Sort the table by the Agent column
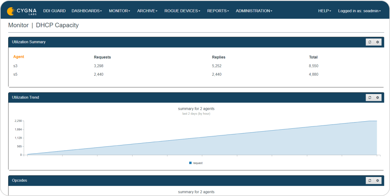The width and height of the screenshot is (390, 196). (18, 57)
